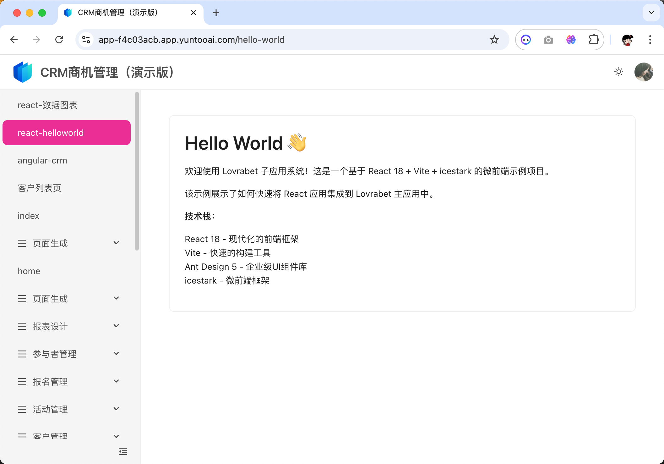Screen dimensions: 664x464
Task: Bookmark the page with the star icon
Action: pos(494,40)
